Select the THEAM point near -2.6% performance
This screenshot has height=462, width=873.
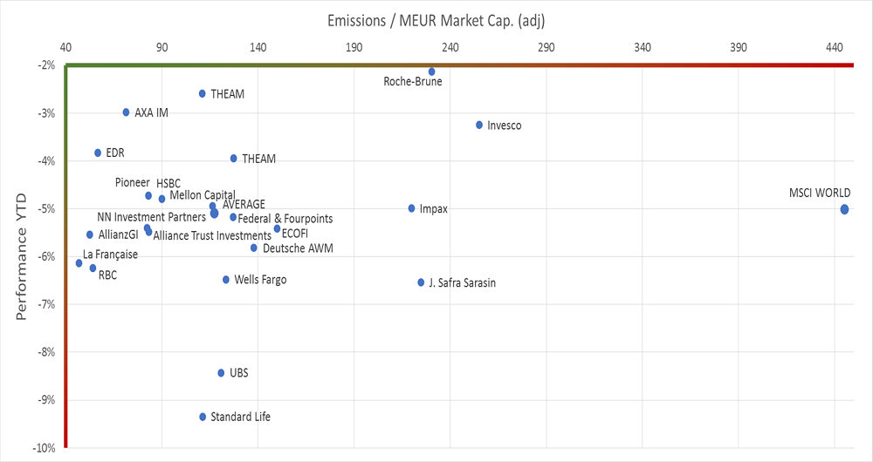click(203, 94)
